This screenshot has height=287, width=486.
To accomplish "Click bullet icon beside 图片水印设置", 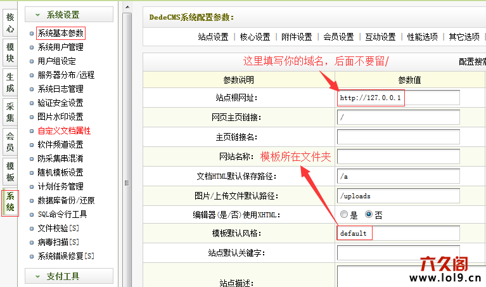I will click(x=32, y=117).
